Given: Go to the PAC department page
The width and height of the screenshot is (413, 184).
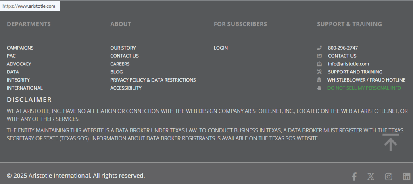Looking at the screenshot, I should click(x=11, y=56).
